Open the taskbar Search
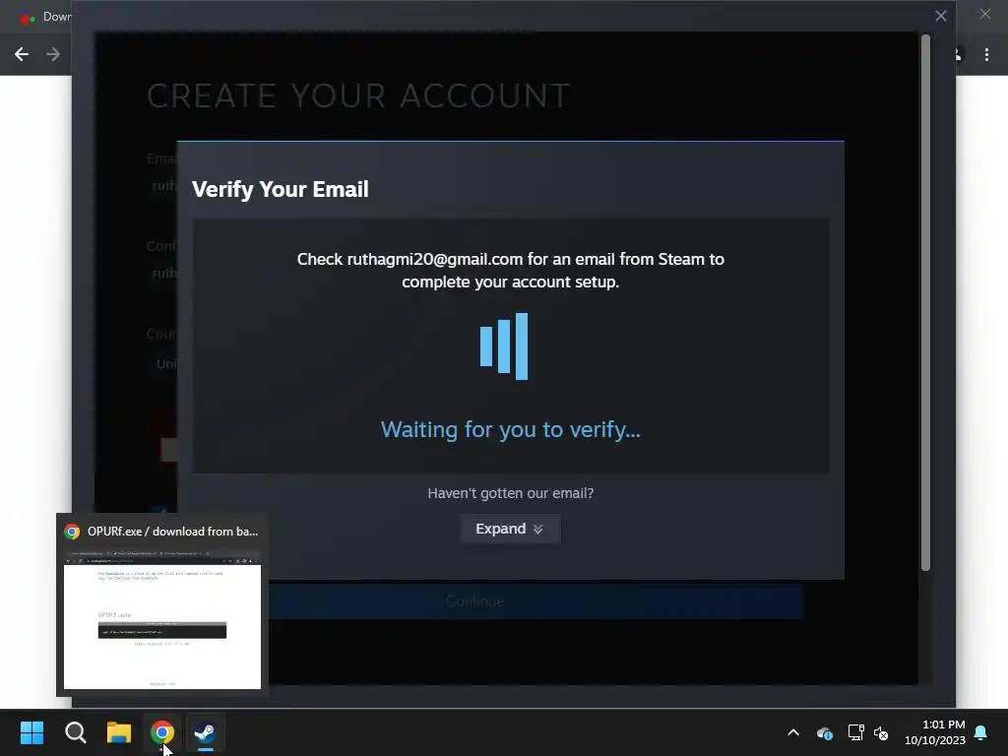1008x756 pixels. [x=75, y=732]
